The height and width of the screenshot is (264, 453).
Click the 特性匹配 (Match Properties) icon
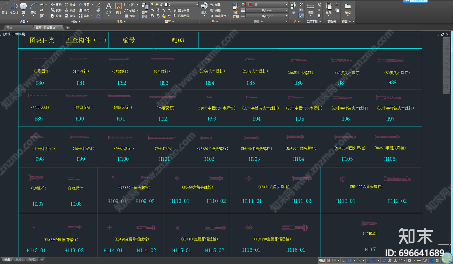[236, 10]
